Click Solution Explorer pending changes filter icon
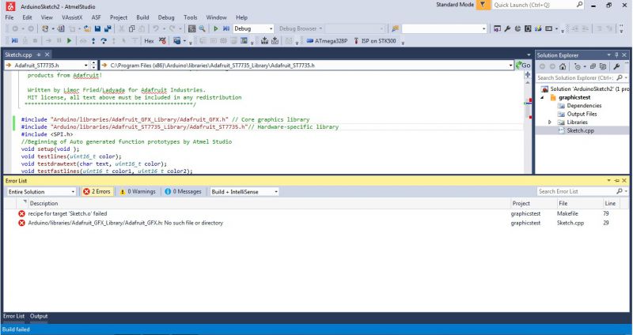 (578, 66)
